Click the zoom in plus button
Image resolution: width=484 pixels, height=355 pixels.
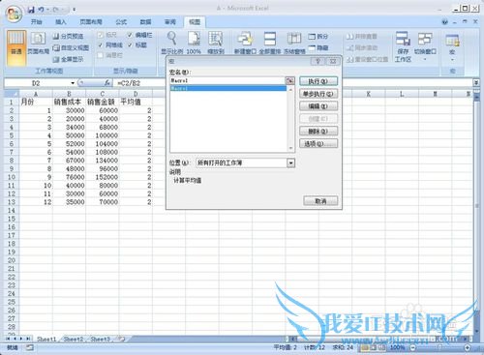click(467, 347)
